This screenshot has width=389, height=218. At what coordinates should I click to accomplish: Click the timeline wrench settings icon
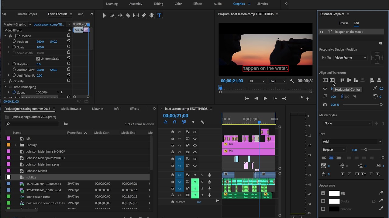click(x=202, y=122)
